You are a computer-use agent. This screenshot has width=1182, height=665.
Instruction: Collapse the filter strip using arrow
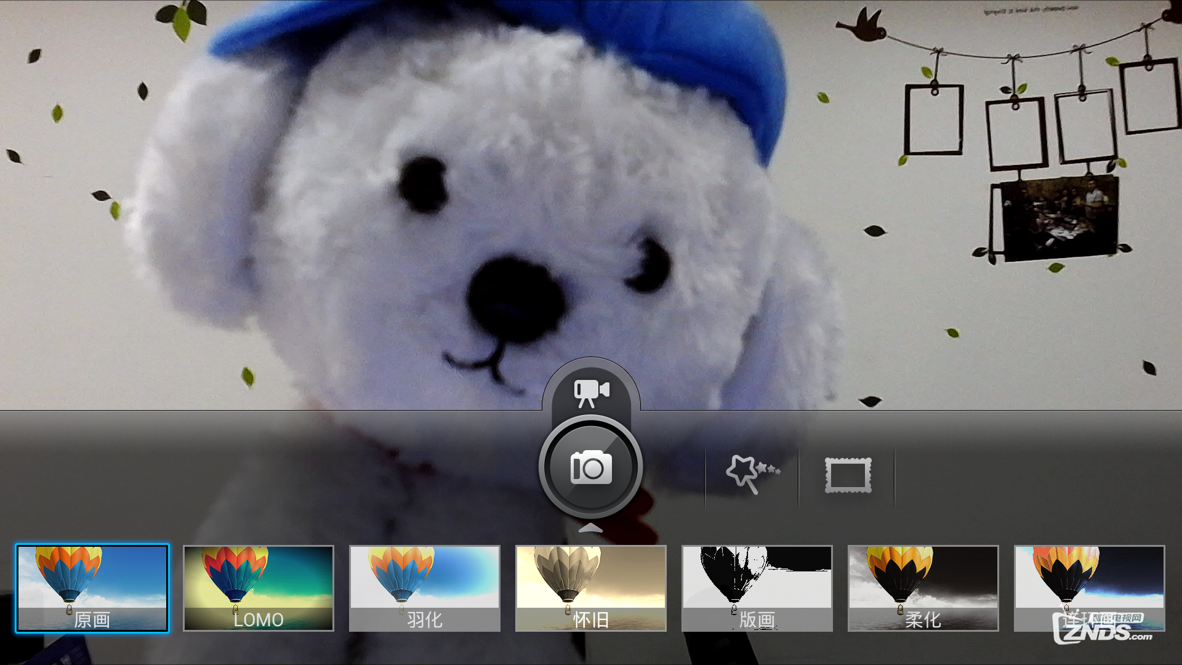coord(591,528)
